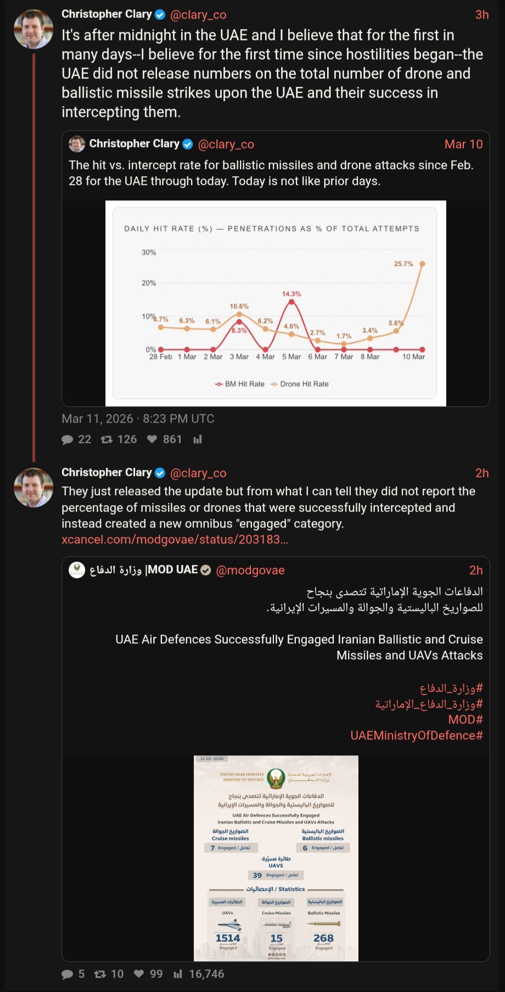Open the daily hit rate chart image
Viewport: 505px width, 992px height.
tap(275, 303)
